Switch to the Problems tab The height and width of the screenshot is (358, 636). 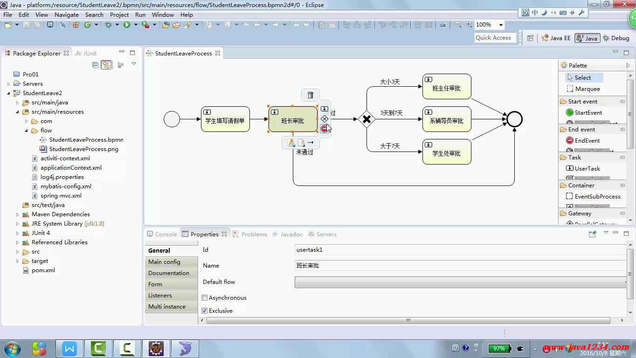coord(250,234)
